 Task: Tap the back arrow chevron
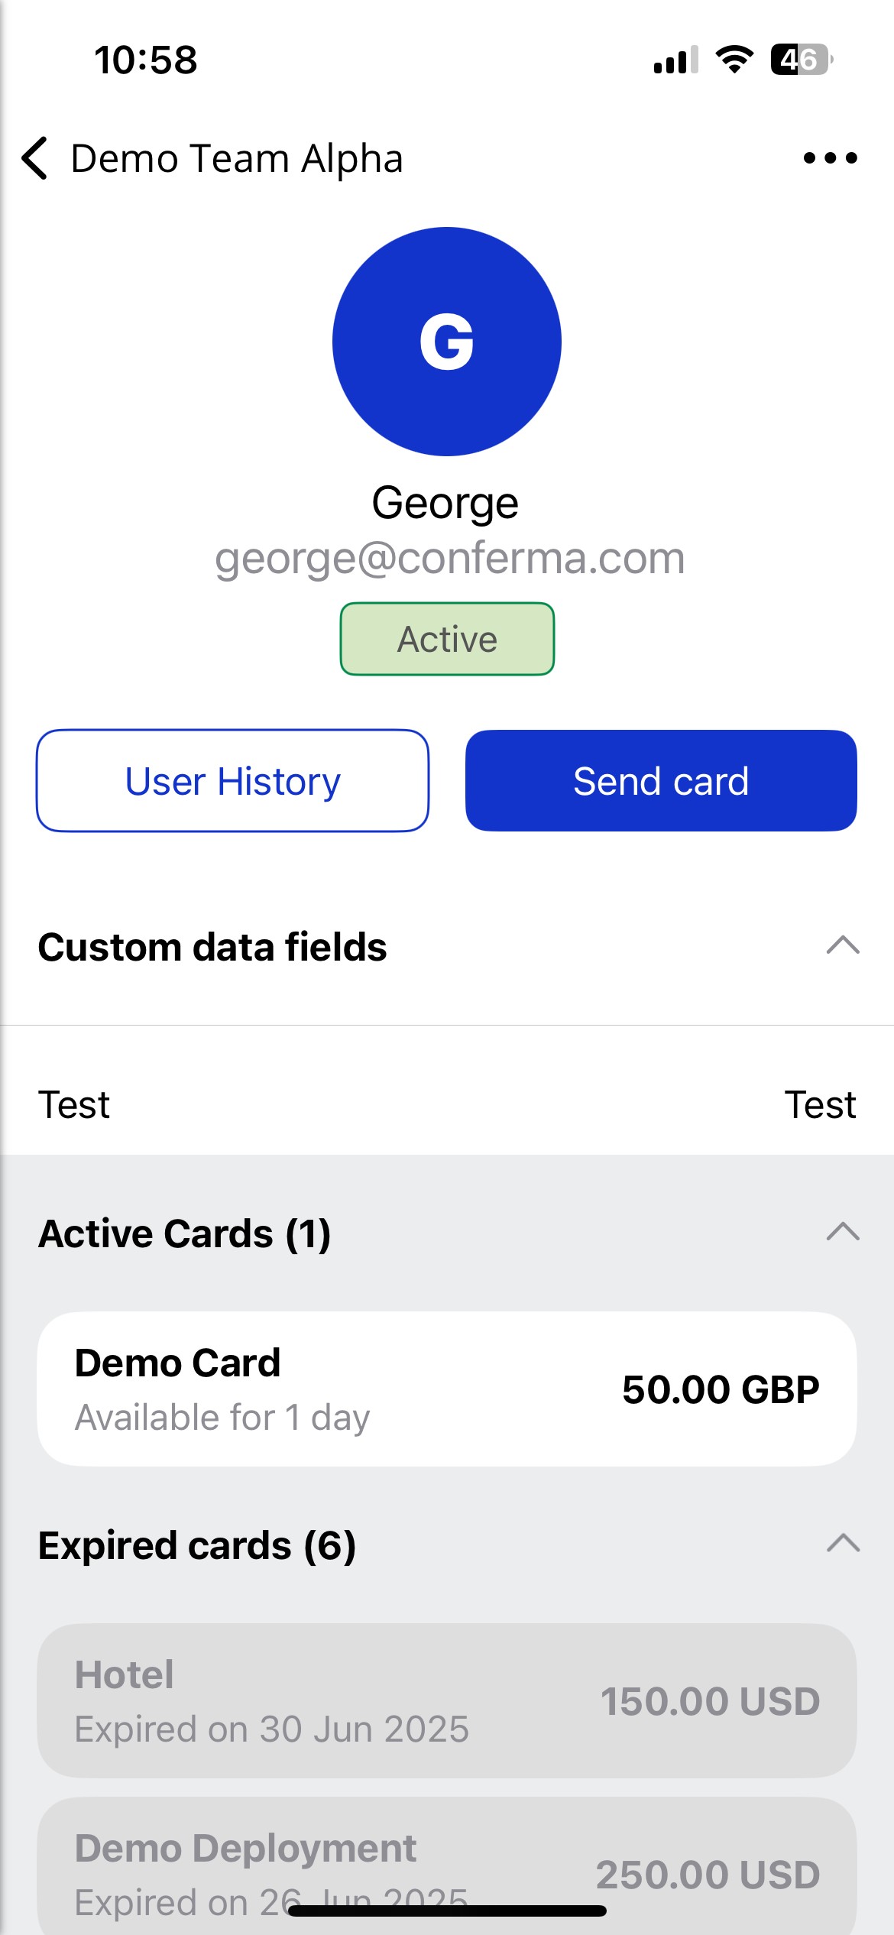(x=35, y=158)
